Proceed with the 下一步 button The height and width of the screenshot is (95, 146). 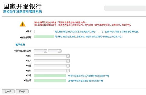[x=22, y=92]
